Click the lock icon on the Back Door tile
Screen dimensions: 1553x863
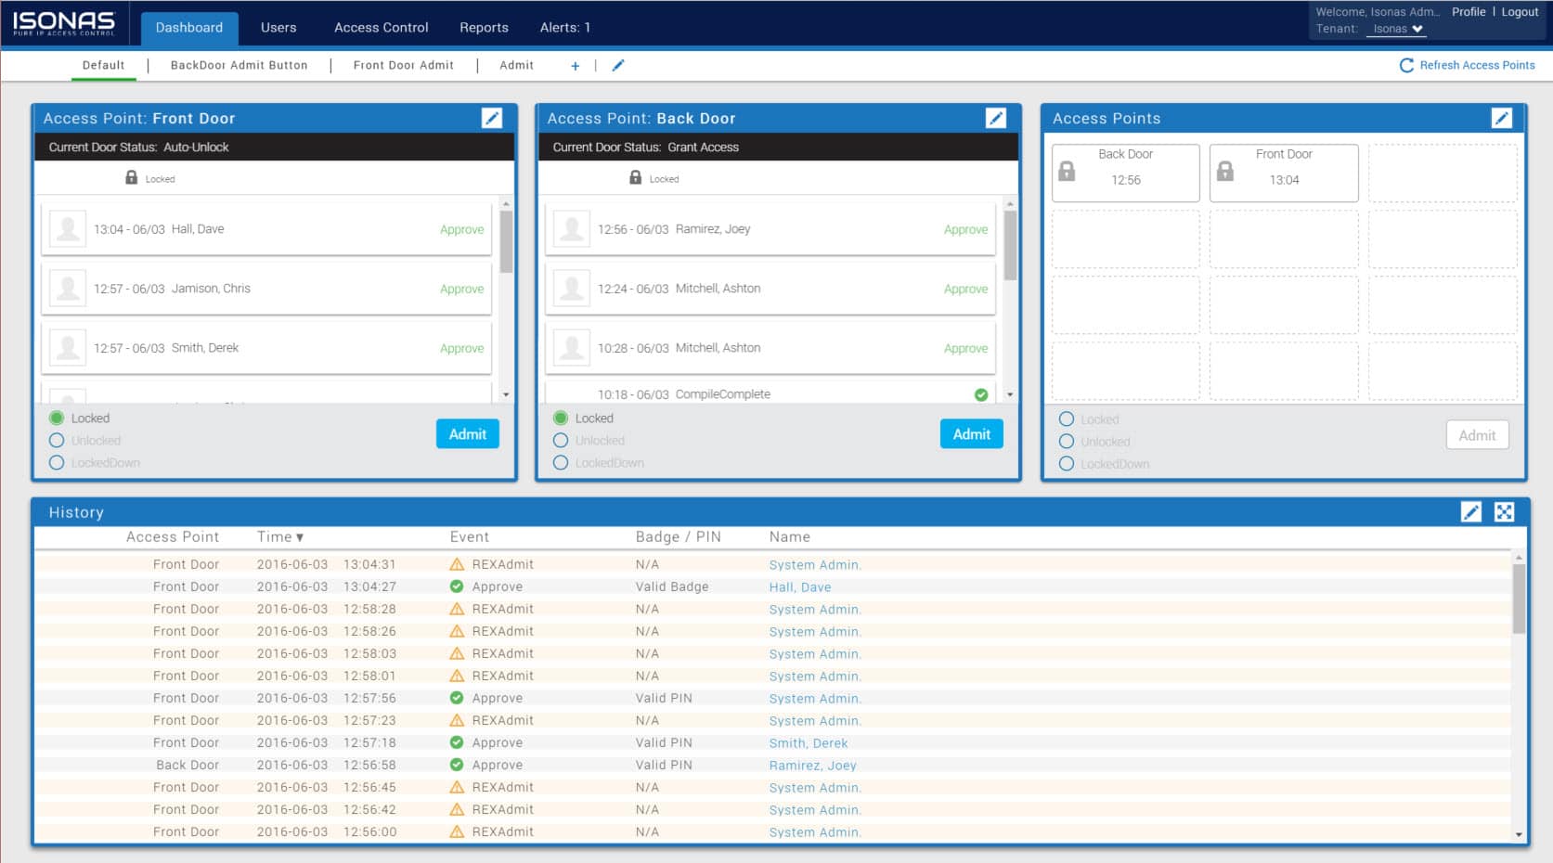(x=1067, y=172)
